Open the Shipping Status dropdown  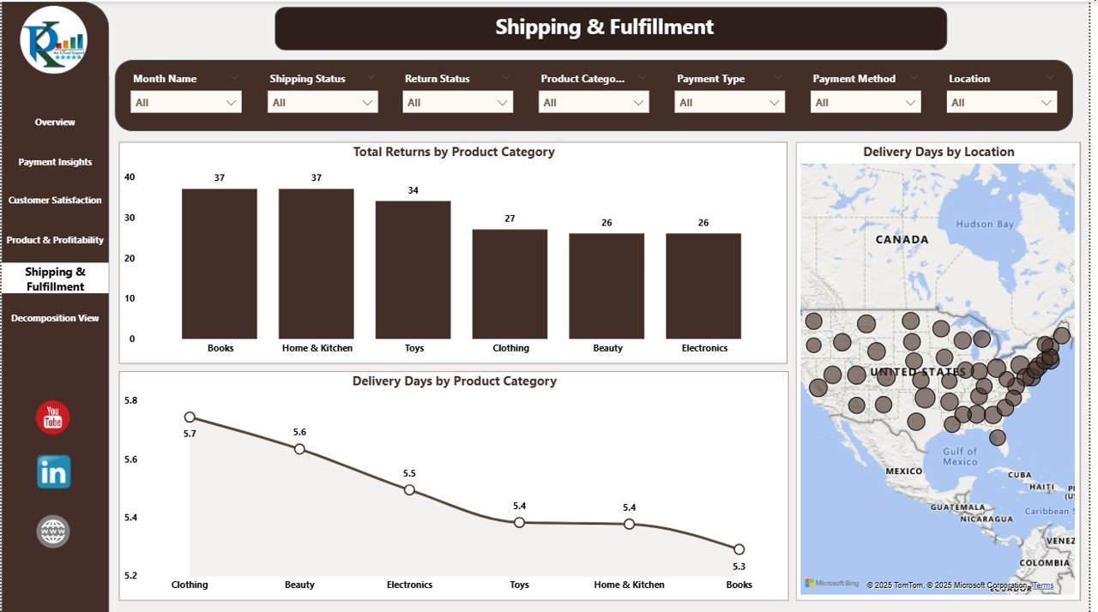[x=323, y=103]
